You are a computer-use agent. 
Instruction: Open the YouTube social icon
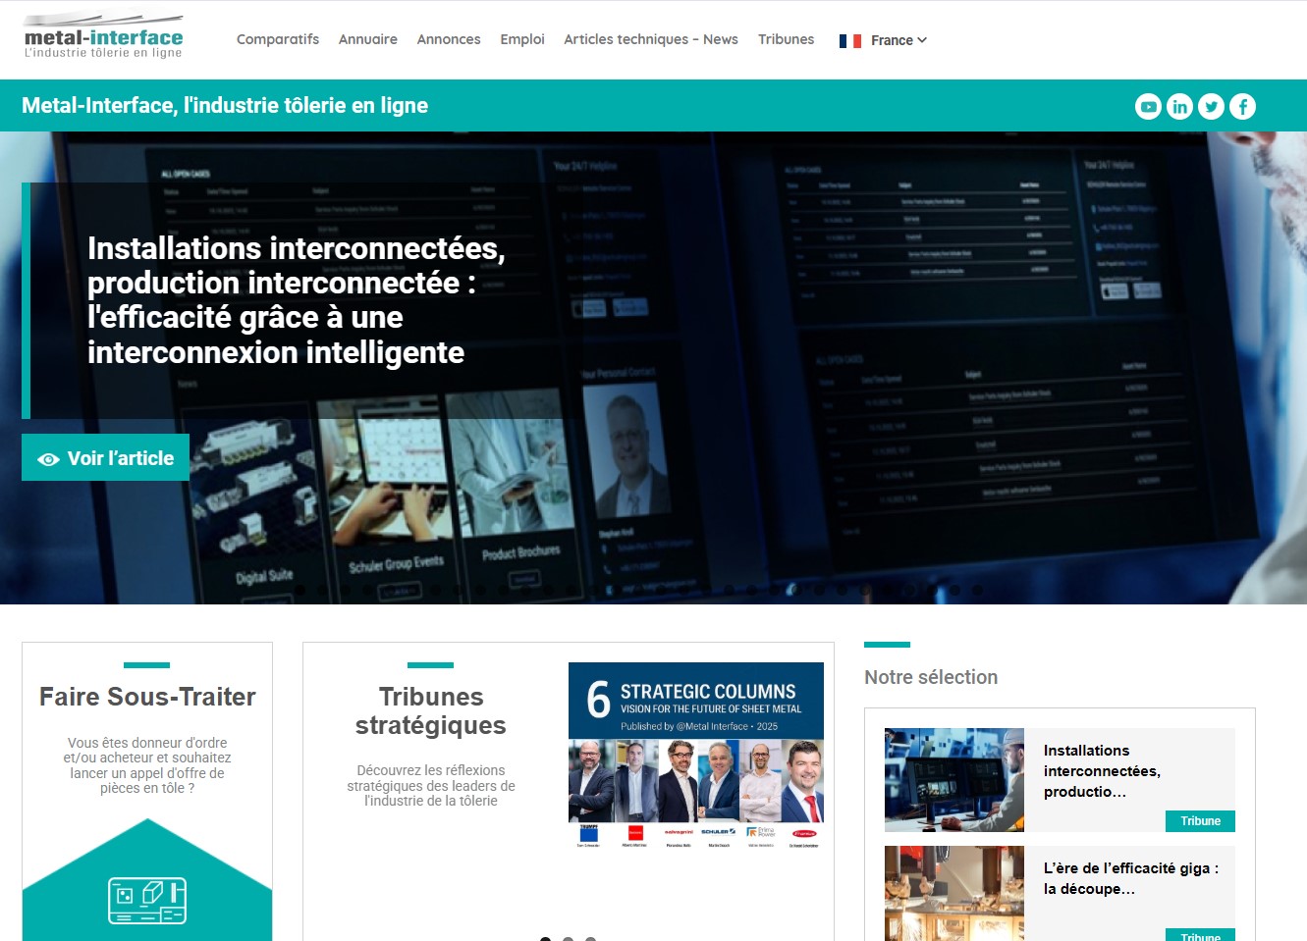(x=1148, y=106)
